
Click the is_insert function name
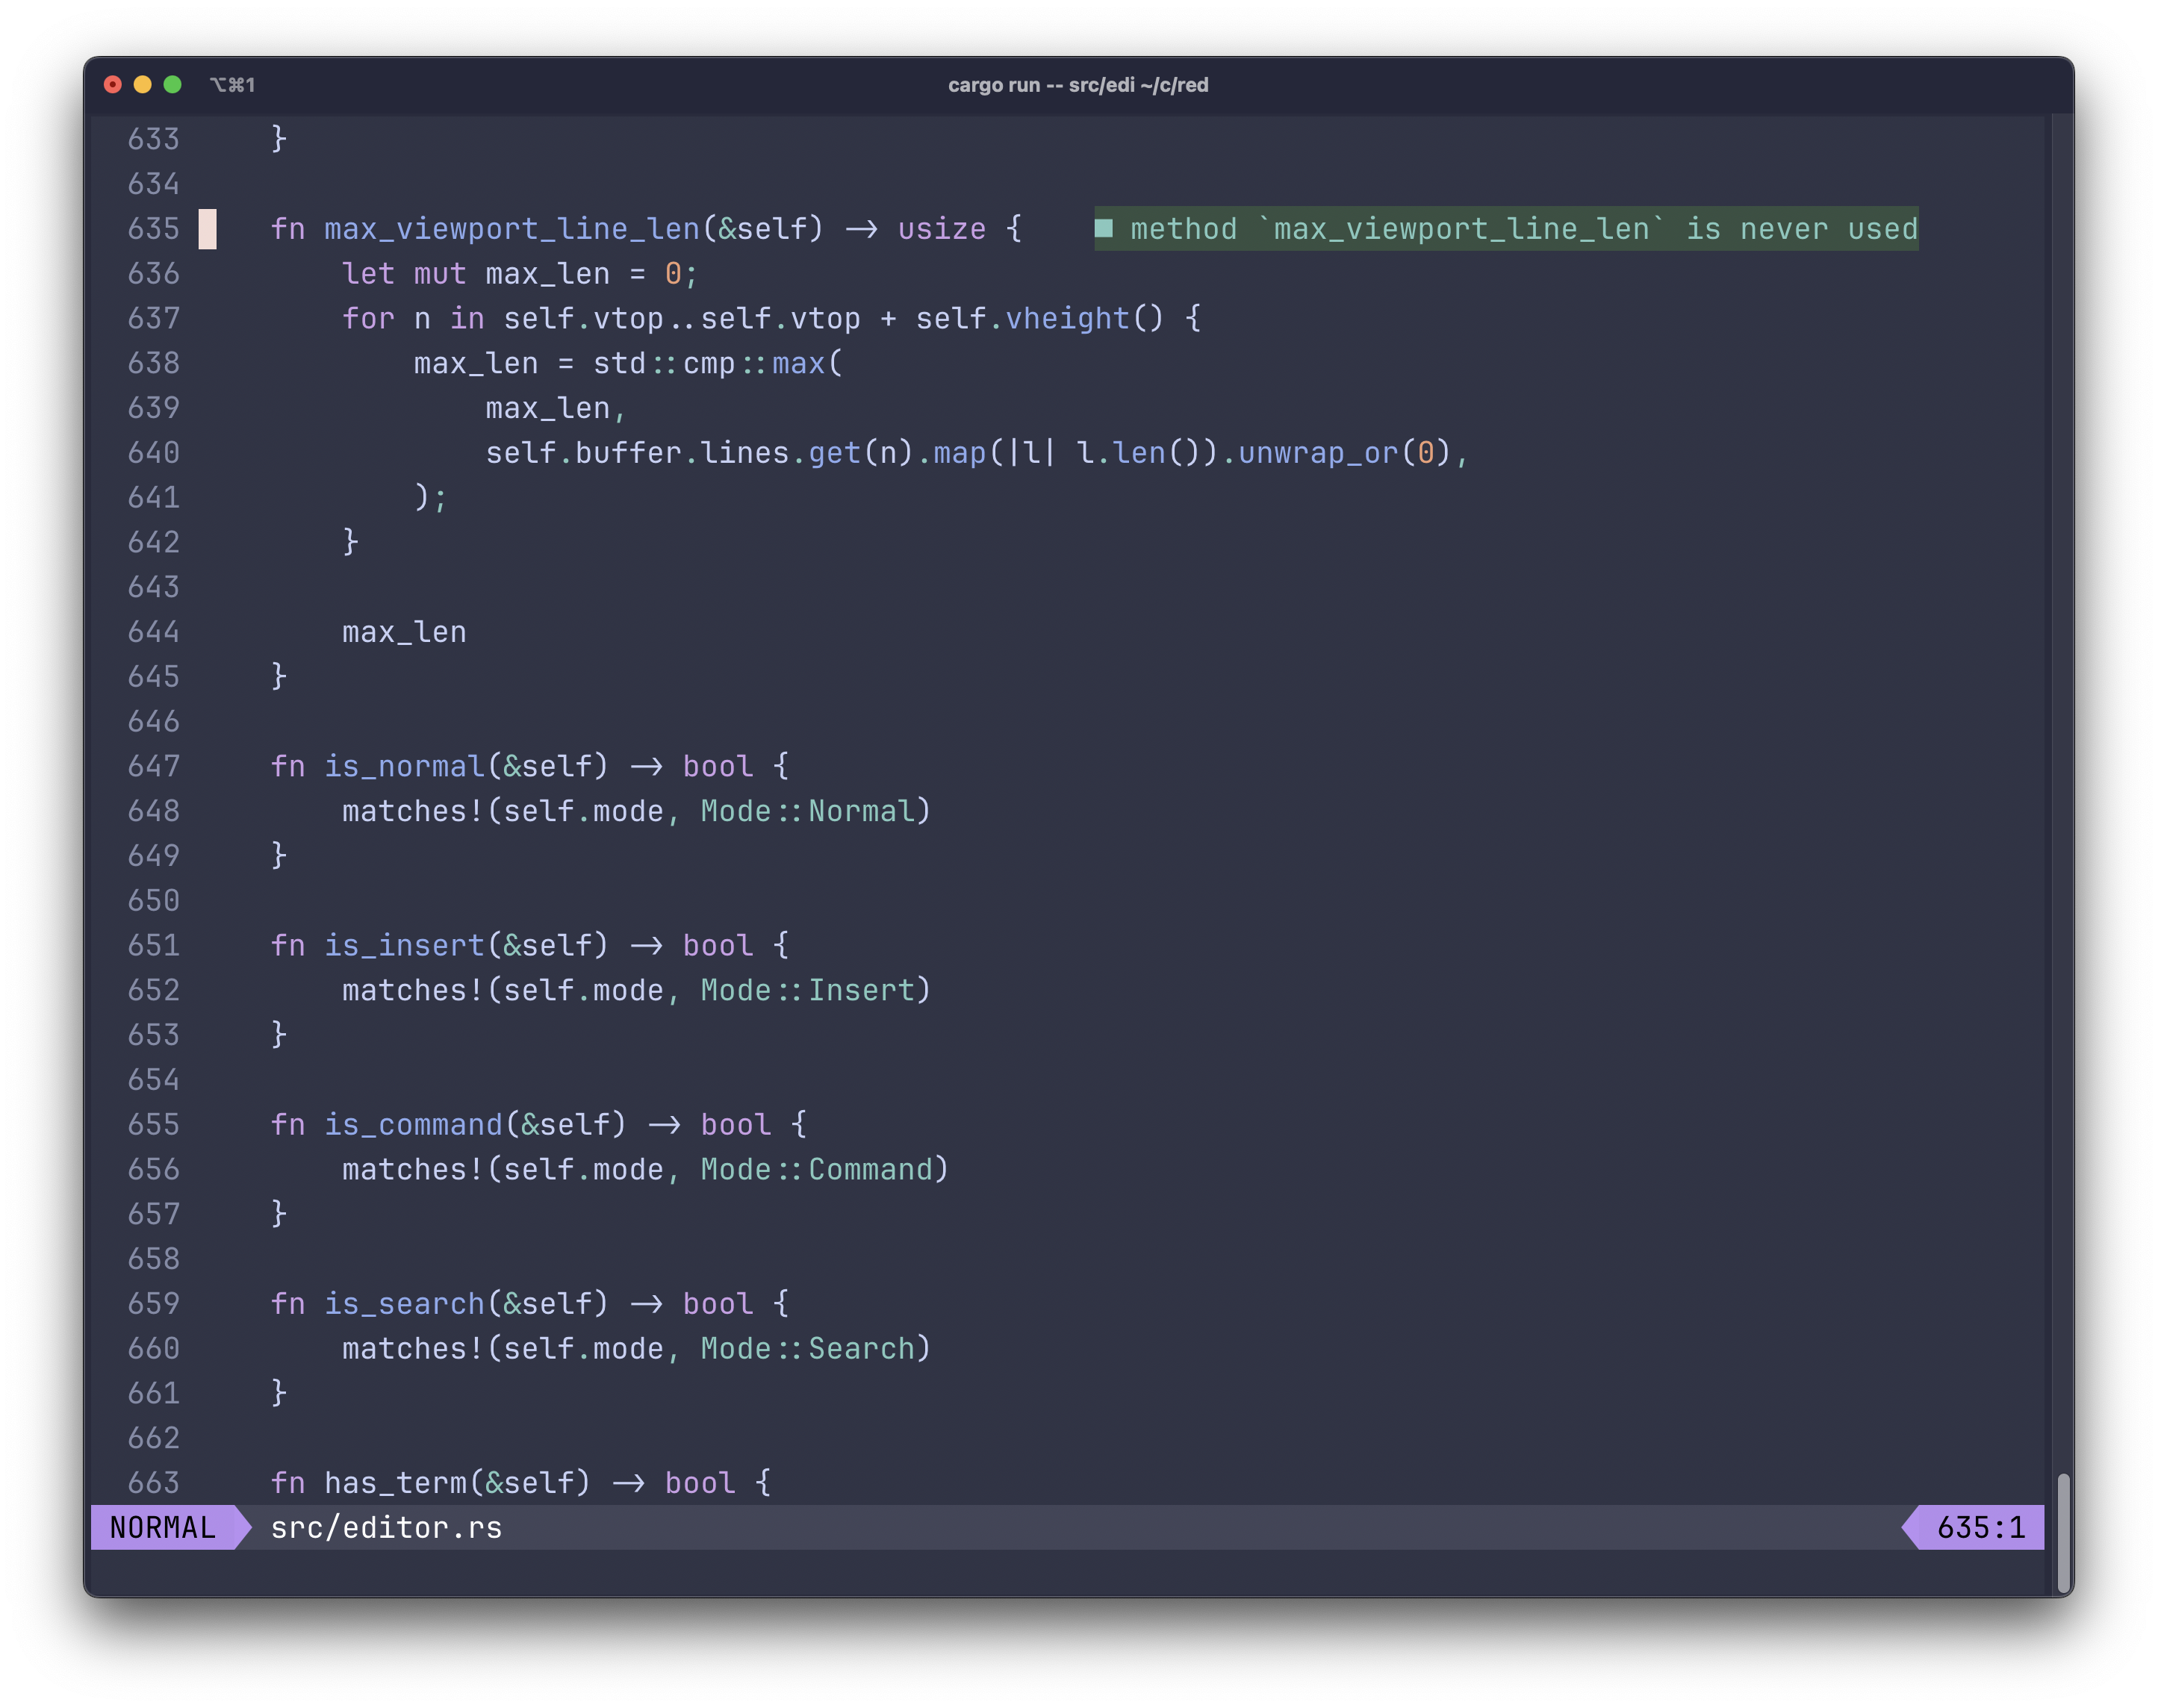click(404, 945)
